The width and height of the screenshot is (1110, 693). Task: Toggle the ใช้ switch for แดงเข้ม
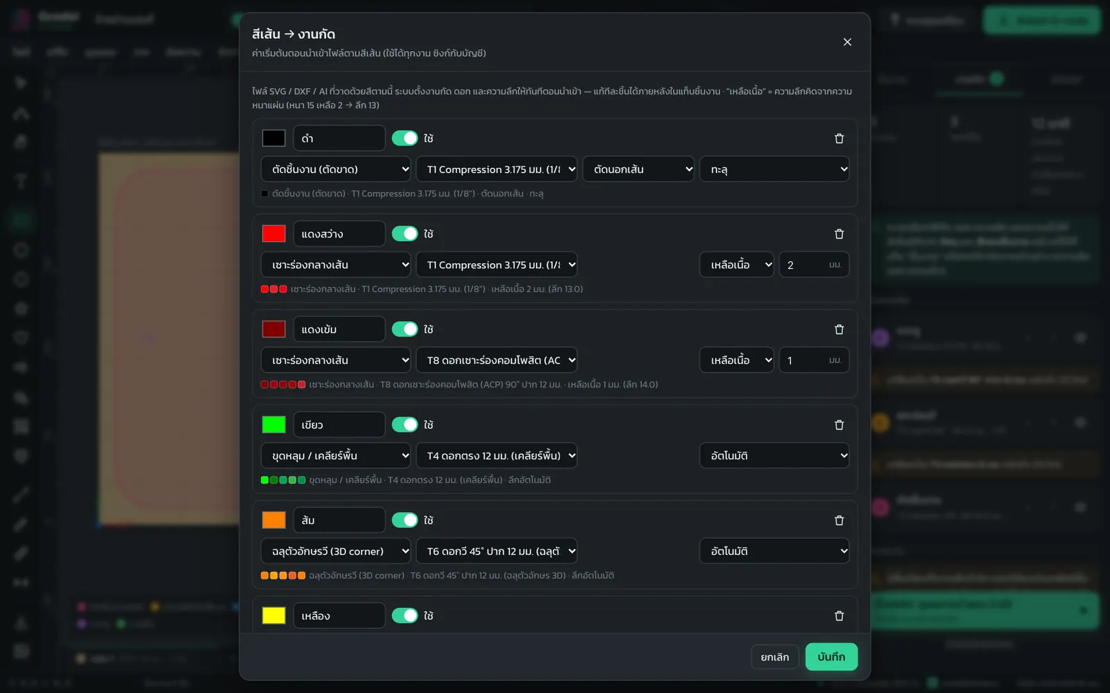tap(404, 329)
